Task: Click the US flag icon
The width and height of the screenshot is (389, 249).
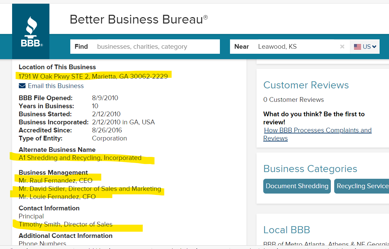Action: [357, 47]
